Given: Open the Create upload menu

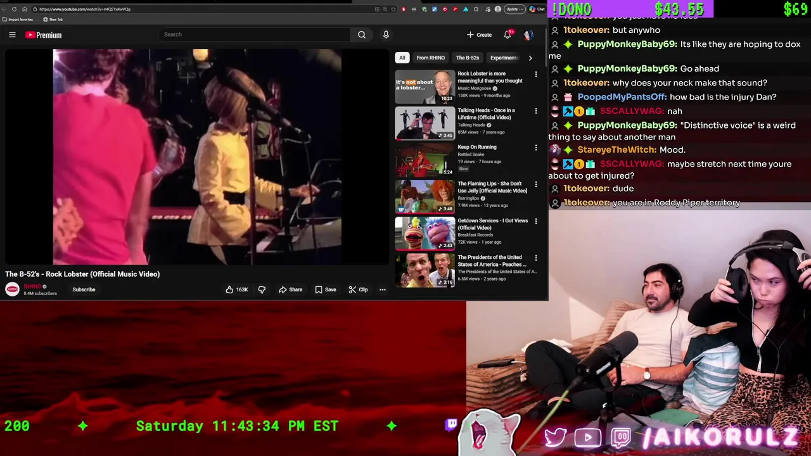Looking at the screenshot, I should tap(479, 35).
